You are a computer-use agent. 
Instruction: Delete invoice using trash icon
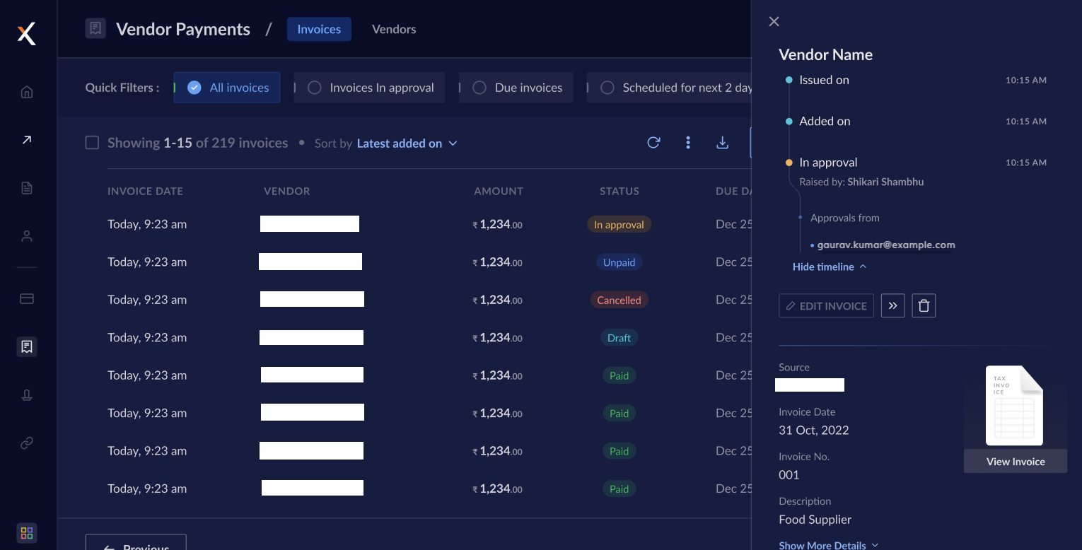924,305
